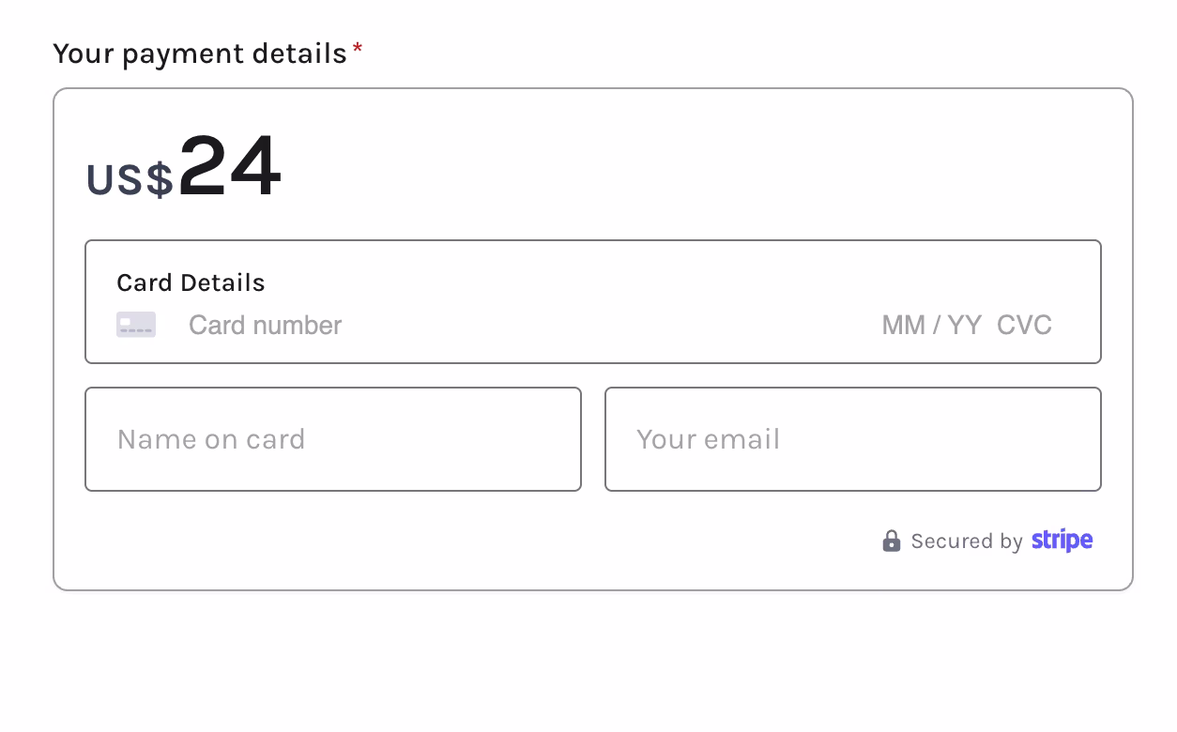Click the Card Details heading
This screenshot has width=1177, height=732.
191,282
